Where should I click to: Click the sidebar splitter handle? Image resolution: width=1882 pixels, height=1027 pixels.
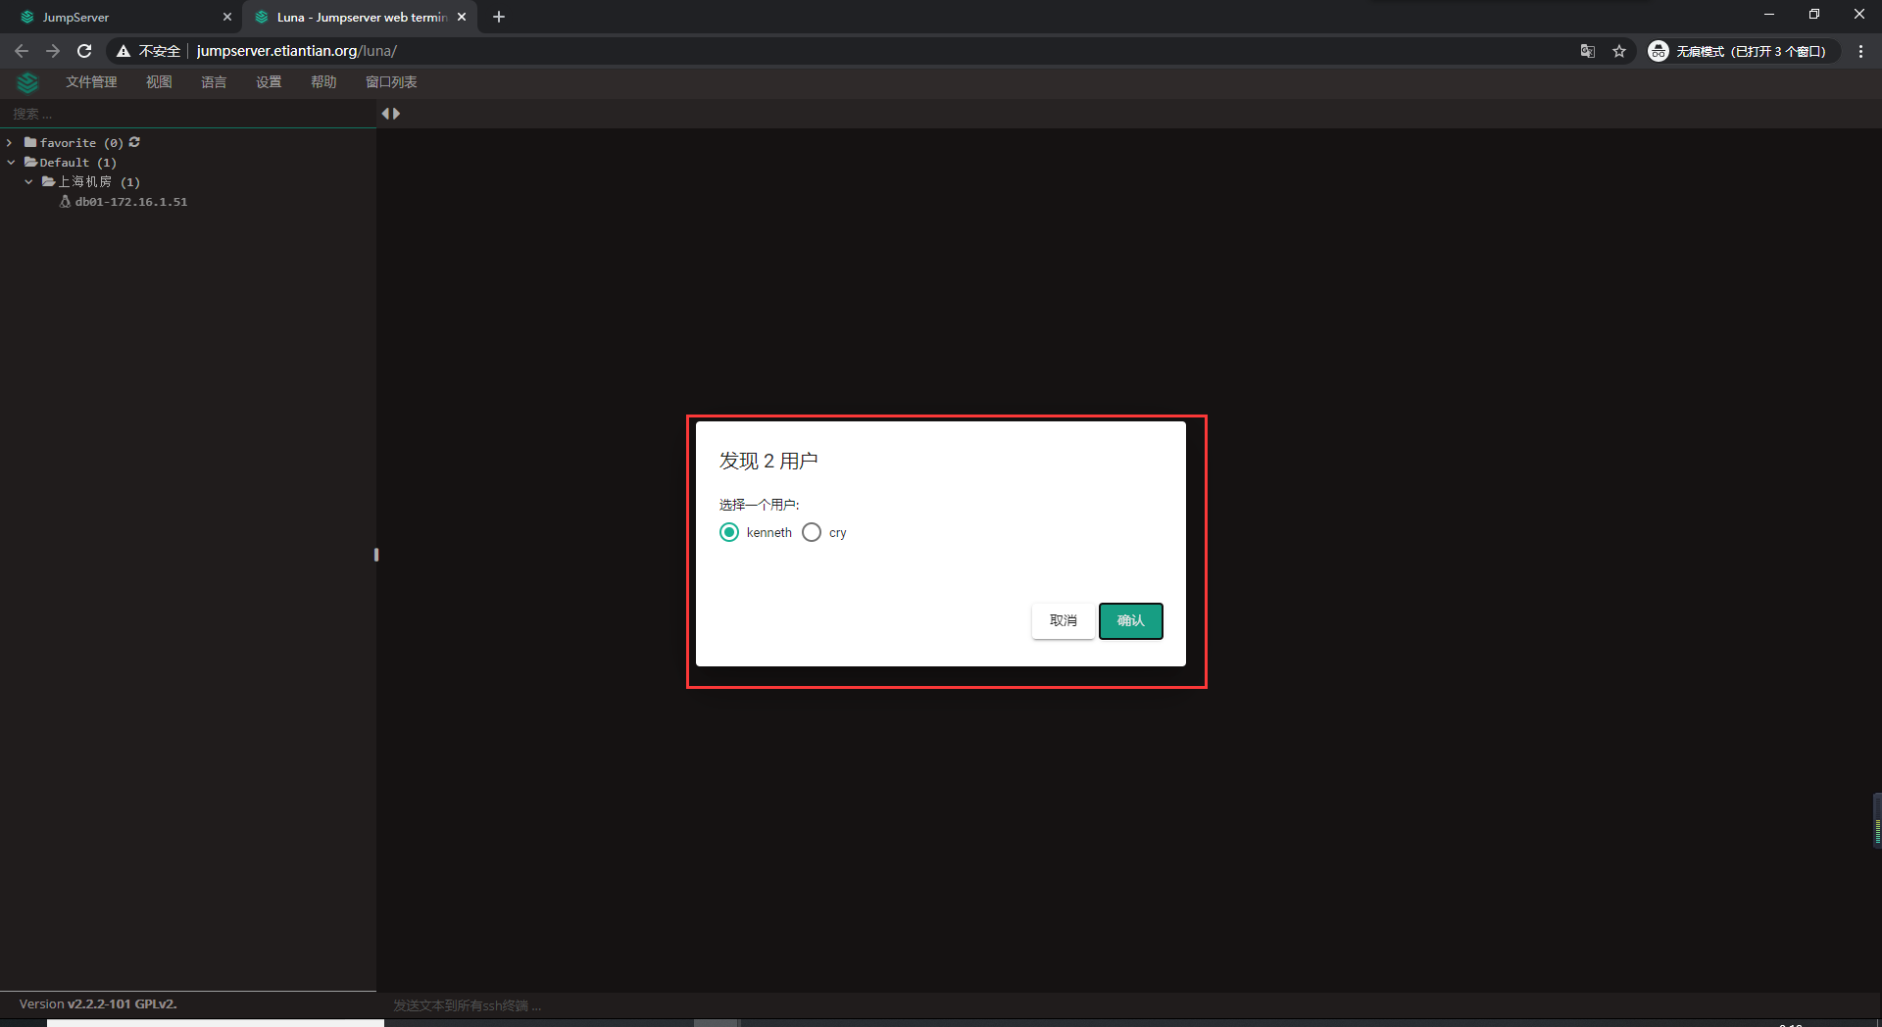376,555
